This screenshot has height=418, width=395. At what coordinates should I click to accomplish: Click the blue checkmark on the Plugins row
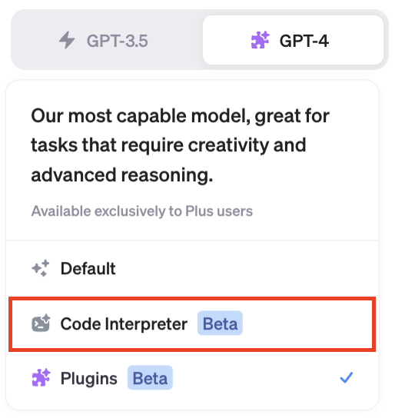[347, 377]
